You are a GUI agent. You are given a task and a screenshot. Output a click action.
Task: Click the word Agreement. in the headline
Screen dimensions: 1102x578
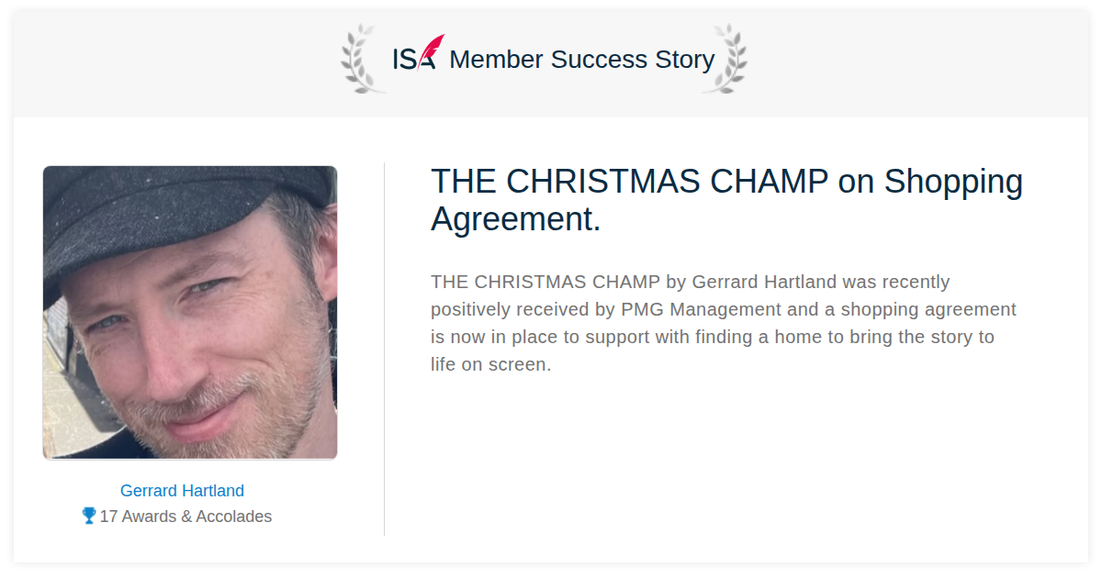[x=515, y=219]
